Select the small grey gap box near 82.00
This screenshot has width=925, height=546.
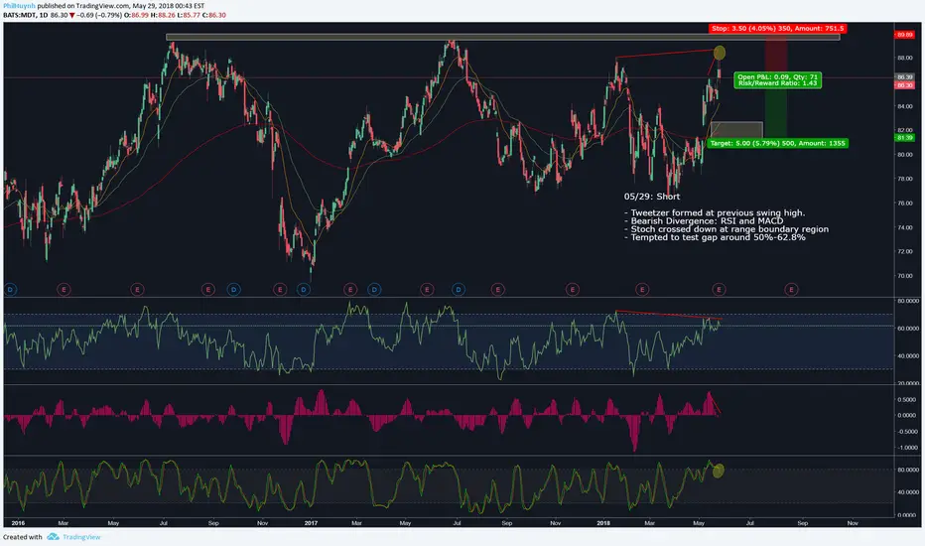pos(736,130)
